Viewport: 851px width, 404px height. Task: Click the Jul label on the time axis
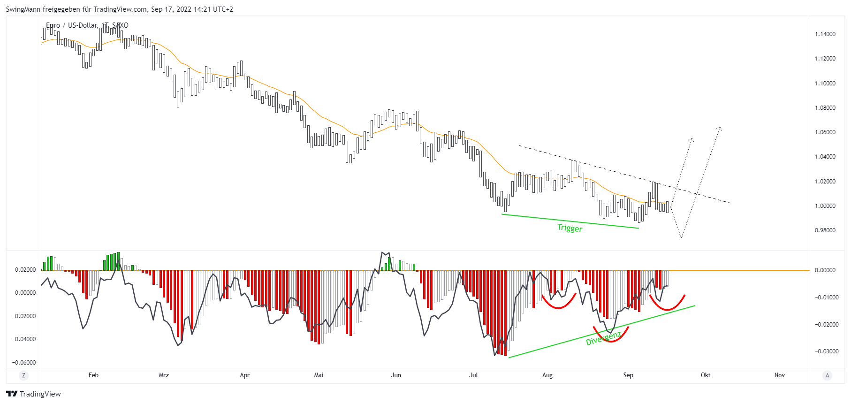click(473, 375)
